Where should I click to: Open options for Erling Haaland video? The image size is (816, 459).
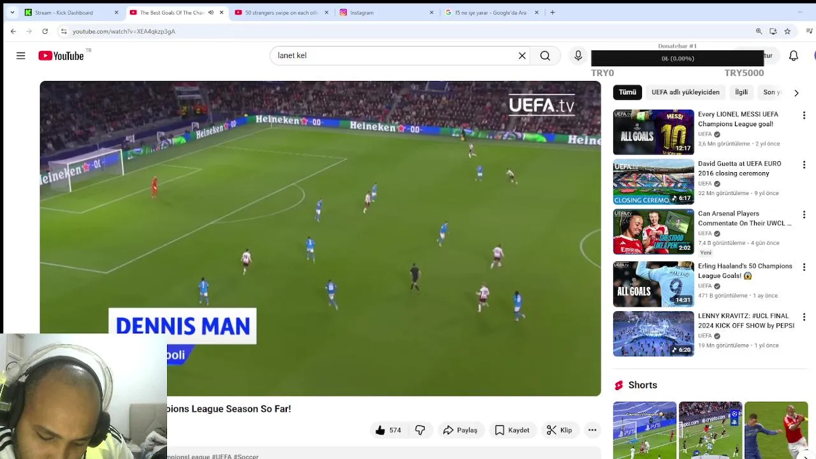(804, 267)
